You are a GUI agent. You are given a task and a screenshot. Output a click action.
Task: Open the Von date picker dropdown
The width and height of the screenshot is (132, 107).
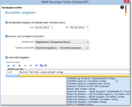52,27
